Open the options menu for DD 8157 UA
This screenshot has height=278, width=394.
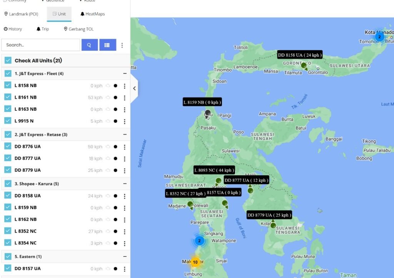tap(125, 269)
